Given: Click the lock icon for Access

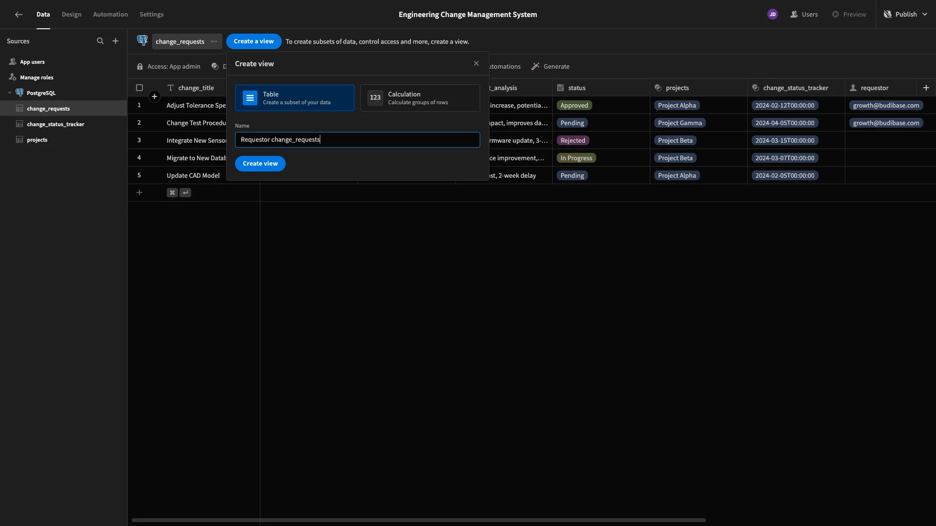Looking at the screenshot, I should click(x=140, y=67).
